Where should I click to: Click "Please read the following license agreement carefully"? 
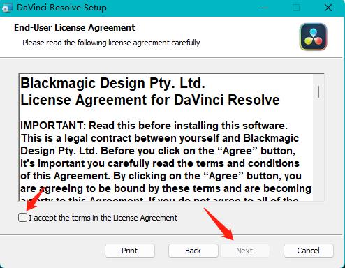point(111,43)
